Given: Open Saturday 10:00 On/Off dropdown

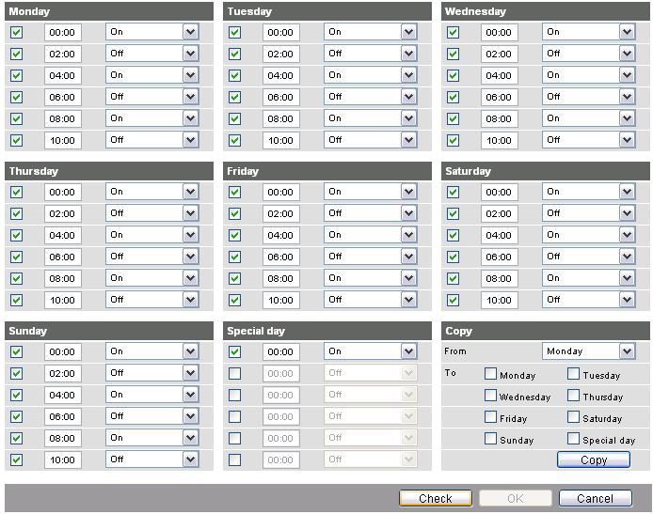Looking at the screenshot, I should point(588,300).
